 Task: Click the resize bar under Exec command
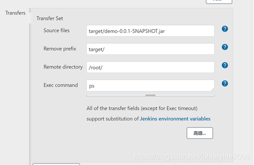point(150,96)
